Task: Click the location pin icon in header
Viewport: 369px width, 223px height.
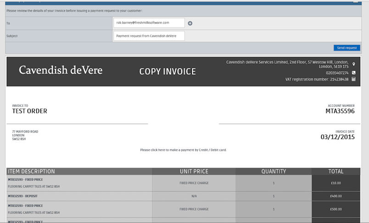Action: (353, 64)
